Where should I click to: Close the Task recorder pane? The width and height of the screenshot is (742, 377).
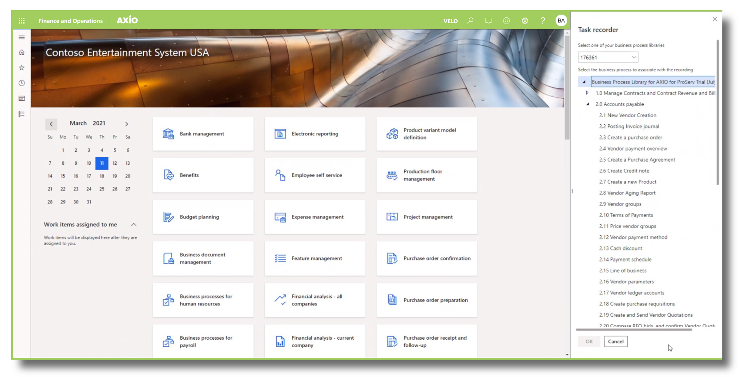[714, 19]
